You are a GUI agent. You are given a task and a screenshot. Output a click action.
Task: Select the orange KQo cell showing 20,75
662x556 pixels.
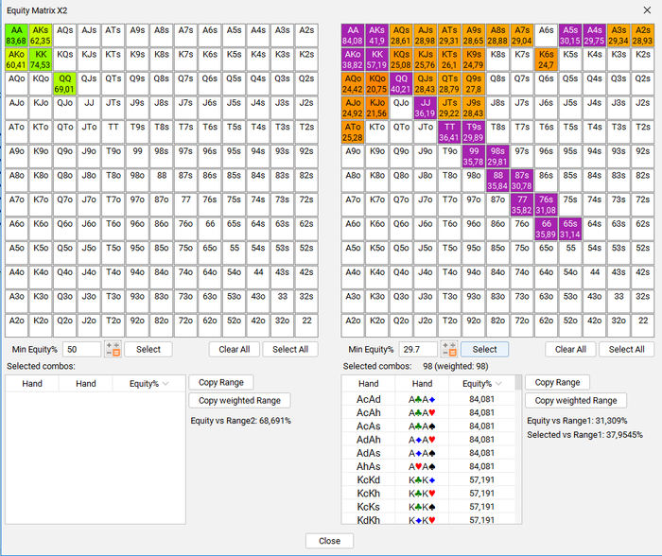(377, 83)
